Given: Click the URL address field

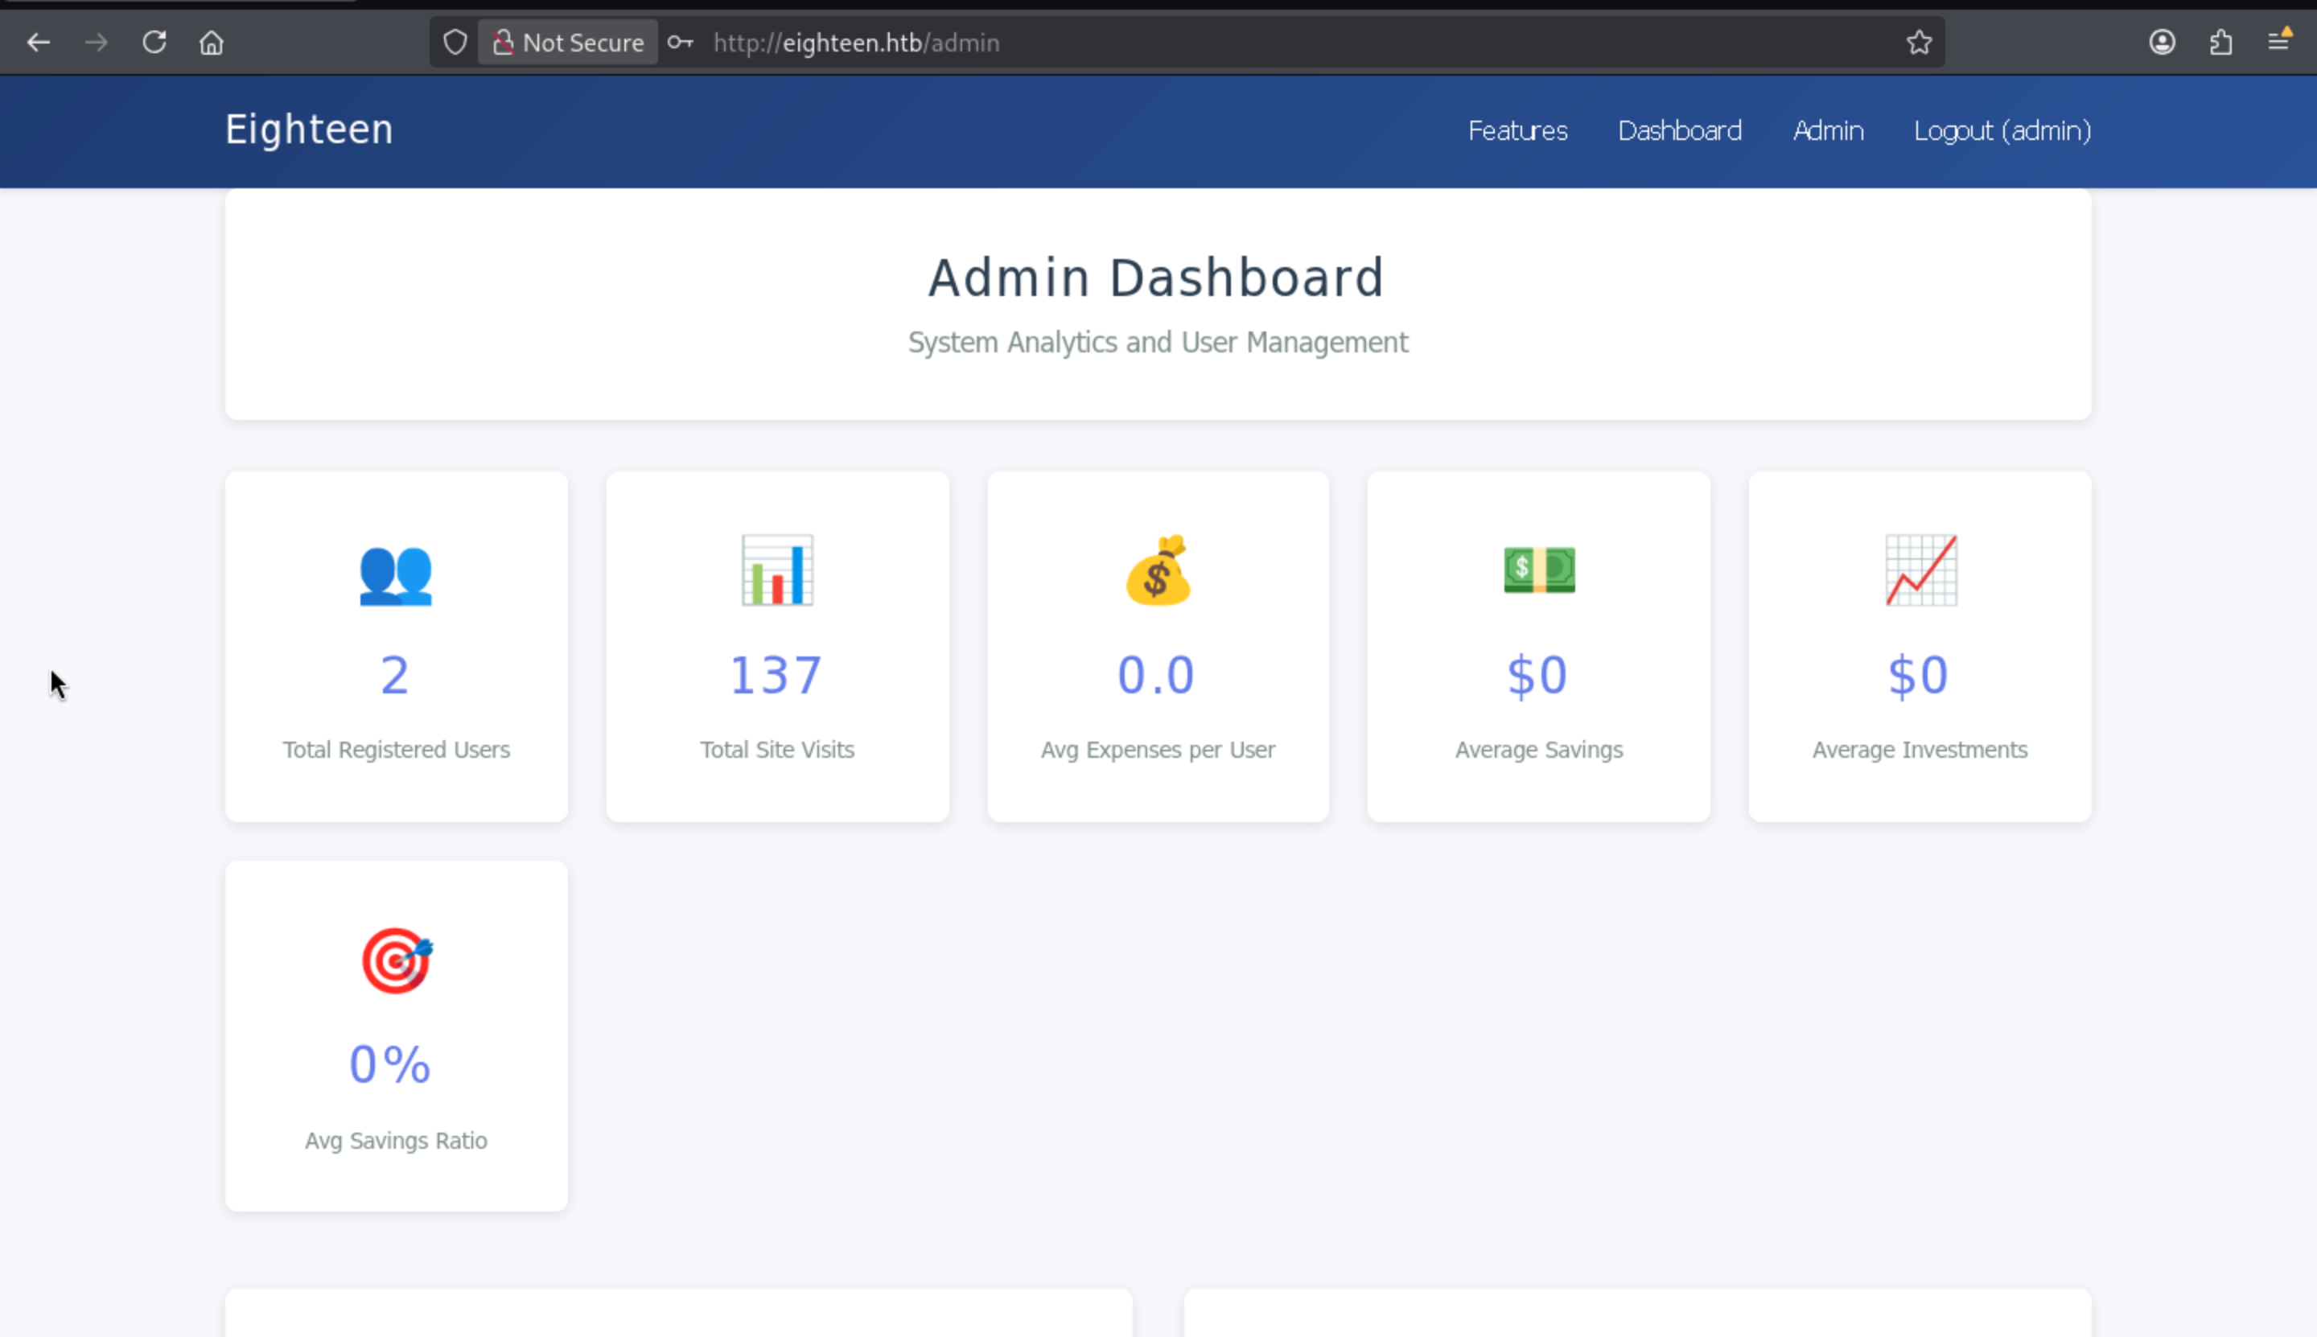Looking at the screenshot, I should pos(1286,43).
